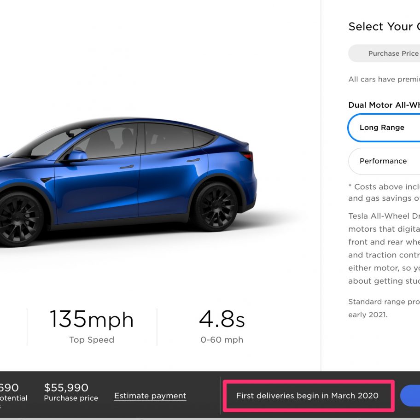Open the Estimate payment link
Screen dimensions: 420x420
pyautogui.click(x=150, y=396)
